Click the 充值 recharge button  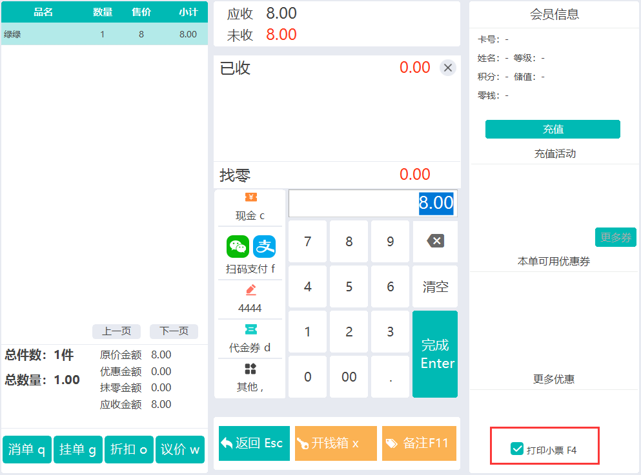pyautogui.click(x=553, y=129)
